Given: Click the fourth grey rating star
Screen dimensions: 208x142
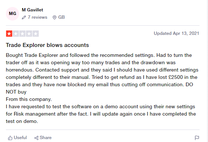Looking at the screenshot, I should pos(29,34).
